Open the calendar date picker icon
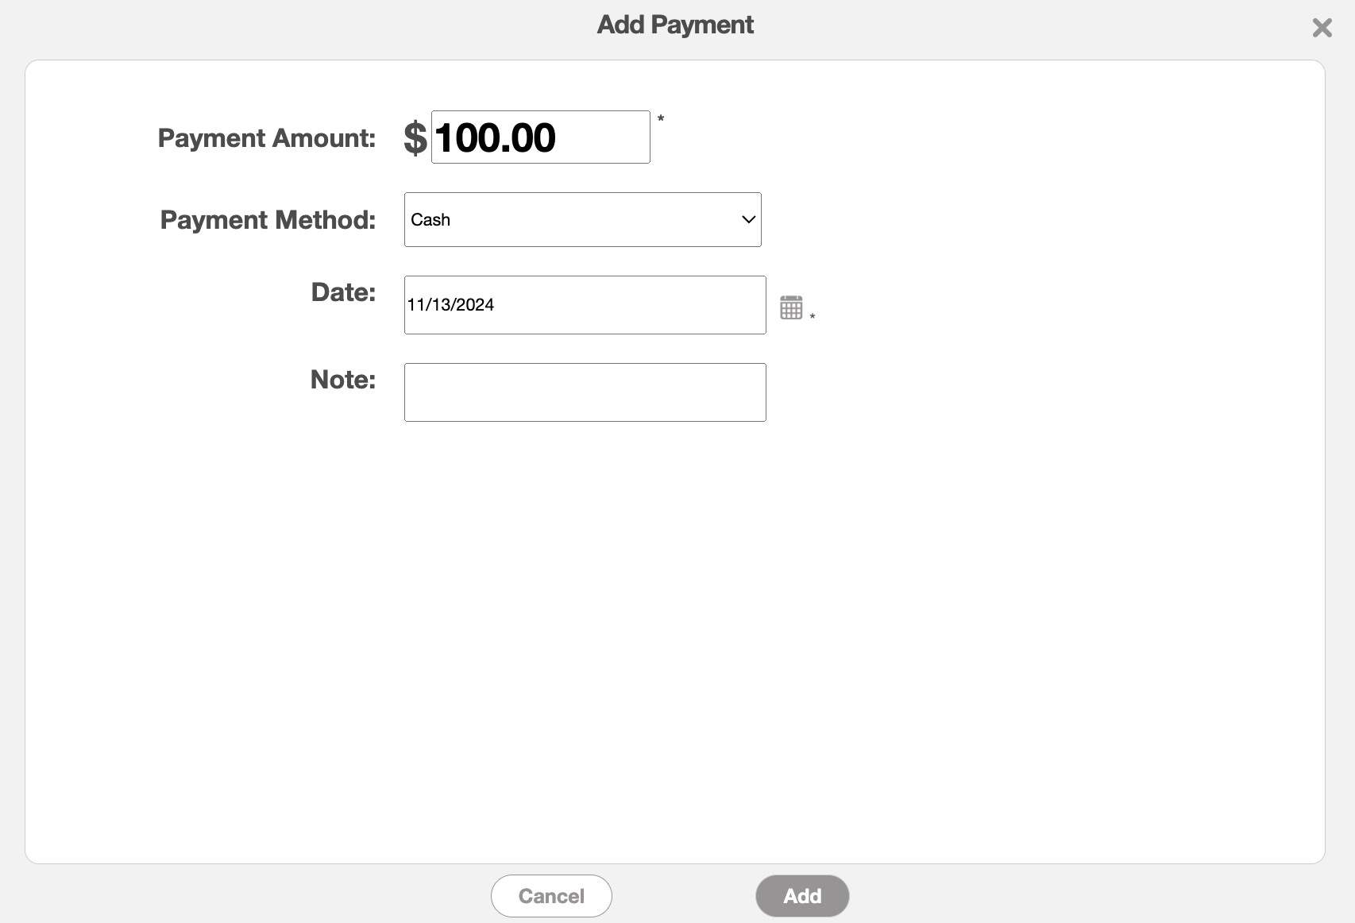 [791, 307]
